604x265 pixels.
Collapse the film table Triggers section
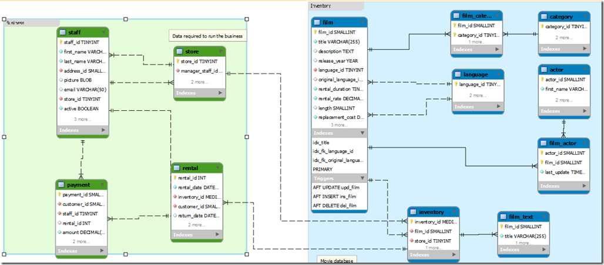[x=363, y=178]
